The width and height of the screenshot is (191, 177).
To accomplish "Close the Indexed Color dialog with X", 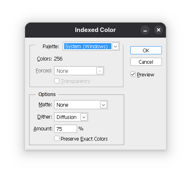I will (x=159, y=30).
